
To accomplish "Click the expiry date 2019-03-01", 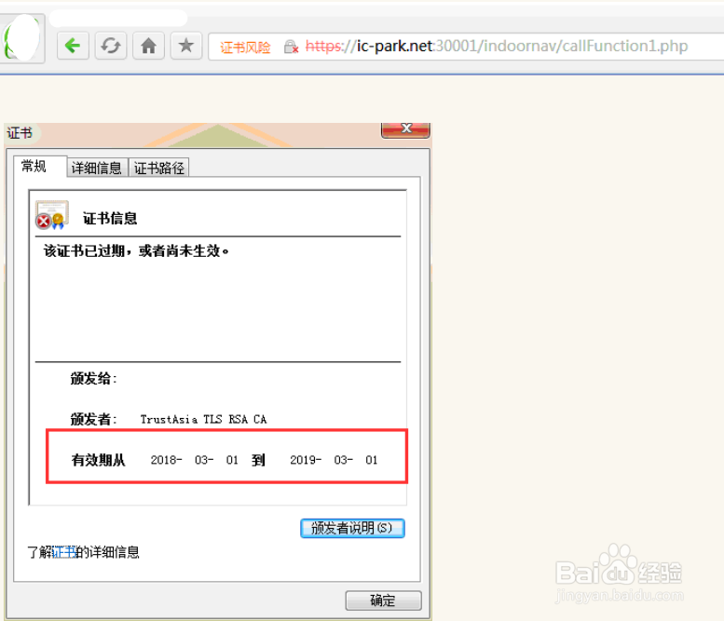I will pyautogui.click(x=334, y=460).
